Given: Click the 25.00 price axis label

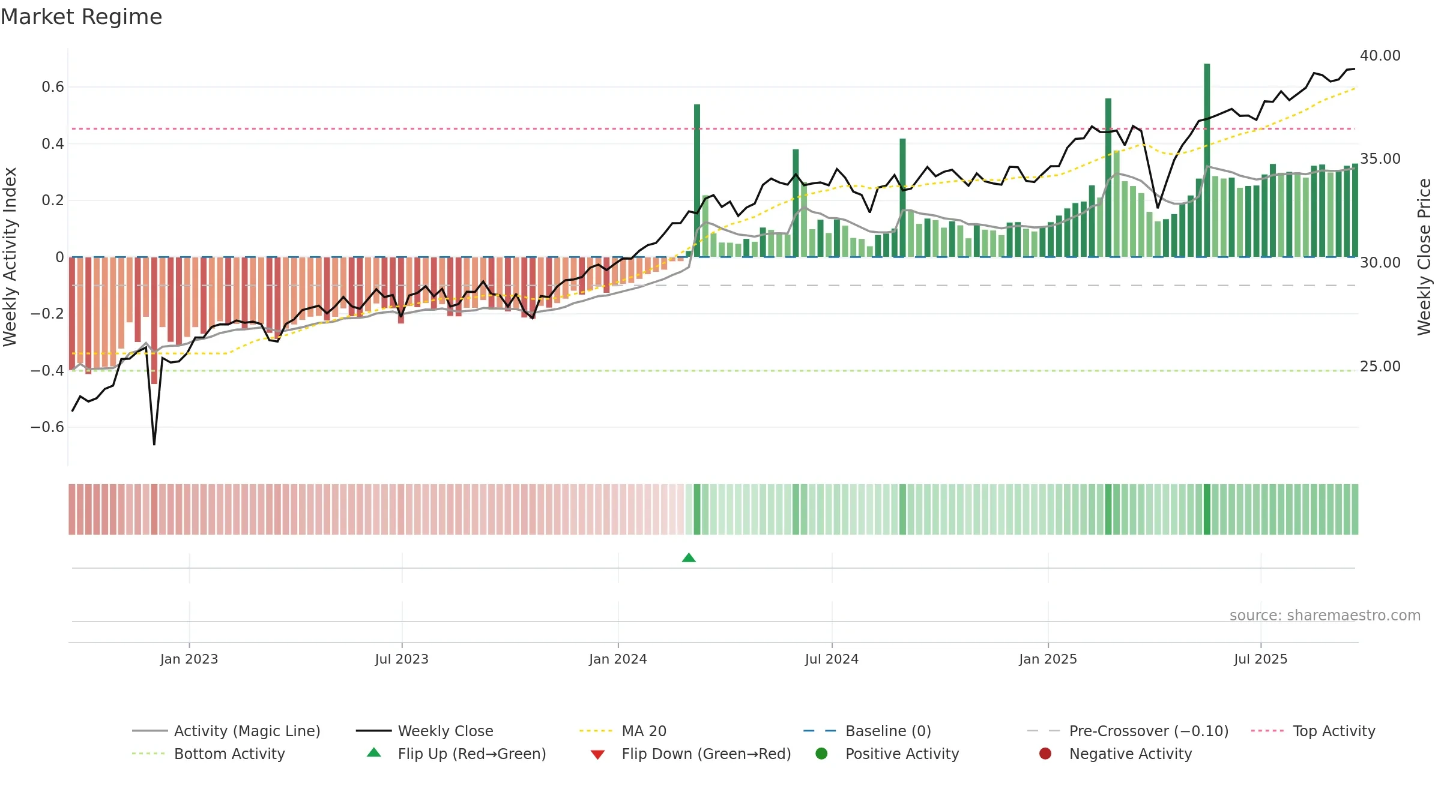Looking at the screenshot, I should 1380,366.
